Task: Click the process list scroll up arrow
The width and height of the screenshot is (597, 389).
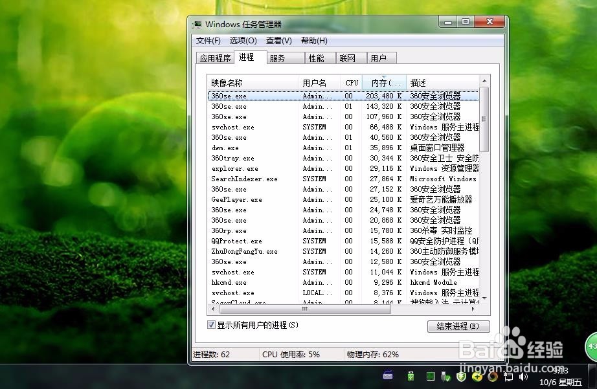Action: 484,81
